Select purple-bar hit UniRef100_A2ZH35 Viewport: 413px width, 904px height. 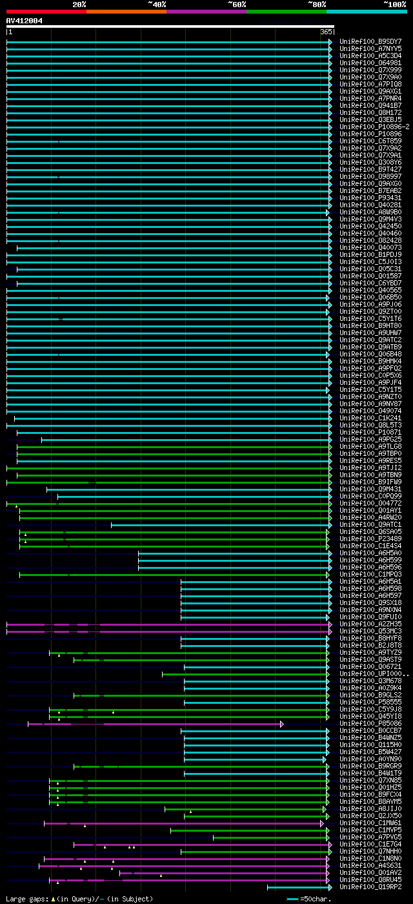tap(370, 624)
